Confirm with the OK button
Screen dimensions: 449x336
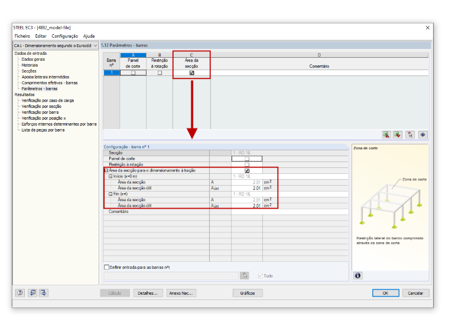tap(385, 293)
